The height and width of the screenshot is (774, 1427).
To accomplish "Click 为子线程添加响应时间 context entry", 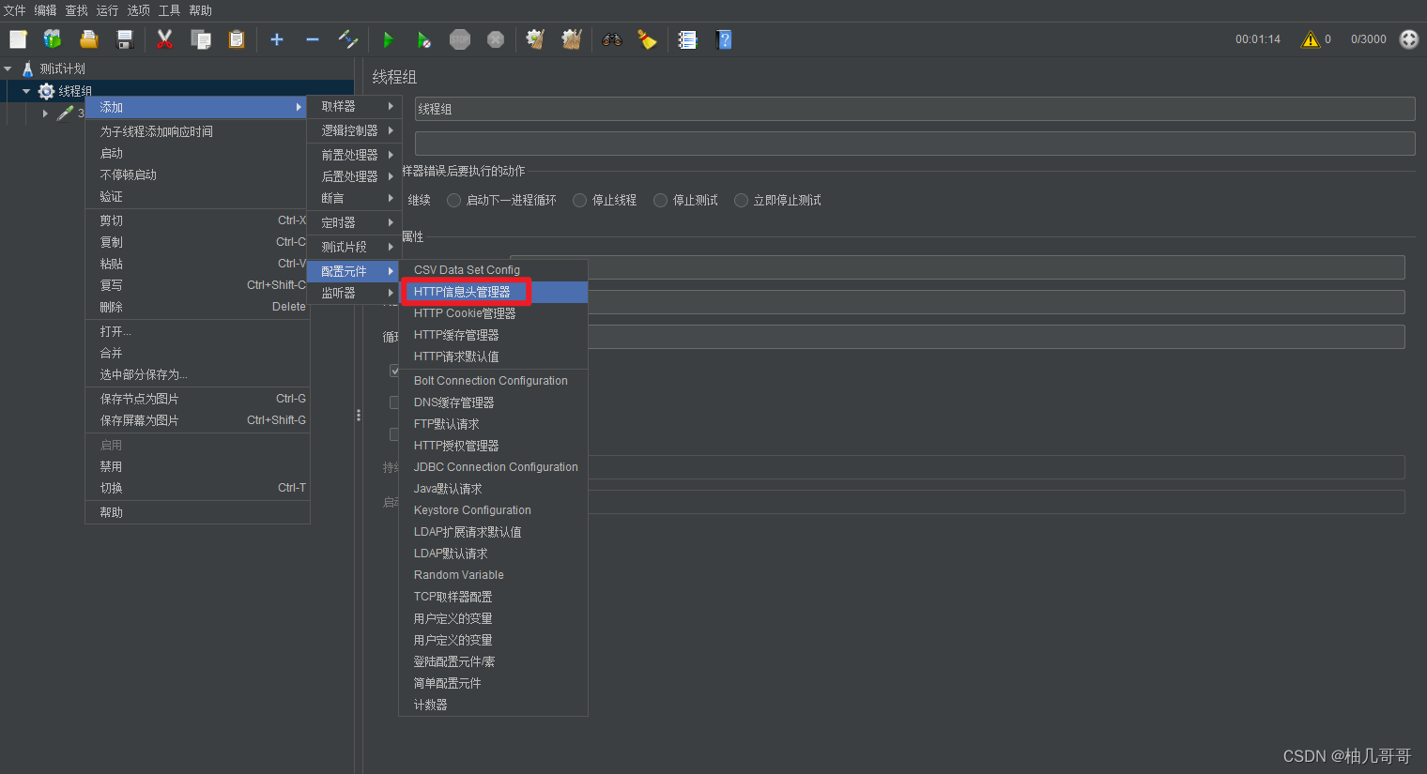I will pyautogui.click(x=197, y=131).
